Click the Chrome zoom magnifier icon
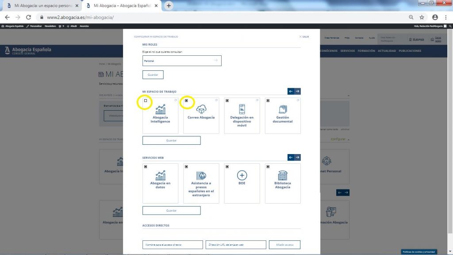The height and width of the screenshot is (255, 453). coord(411,17)
